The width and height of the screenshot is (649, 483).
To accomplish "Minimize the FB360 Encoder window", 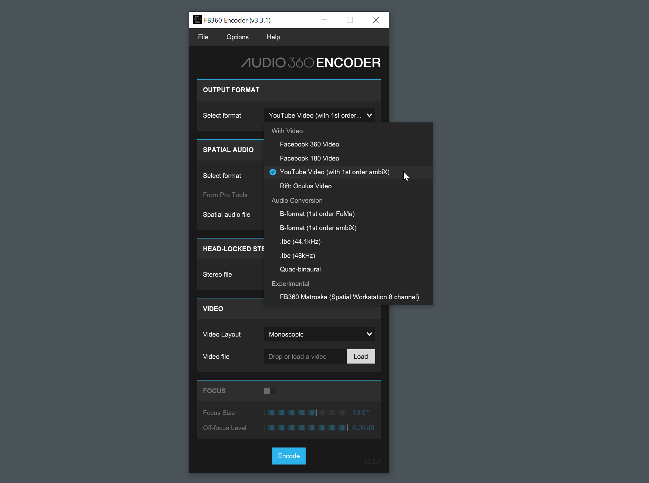I will point(324,20).
